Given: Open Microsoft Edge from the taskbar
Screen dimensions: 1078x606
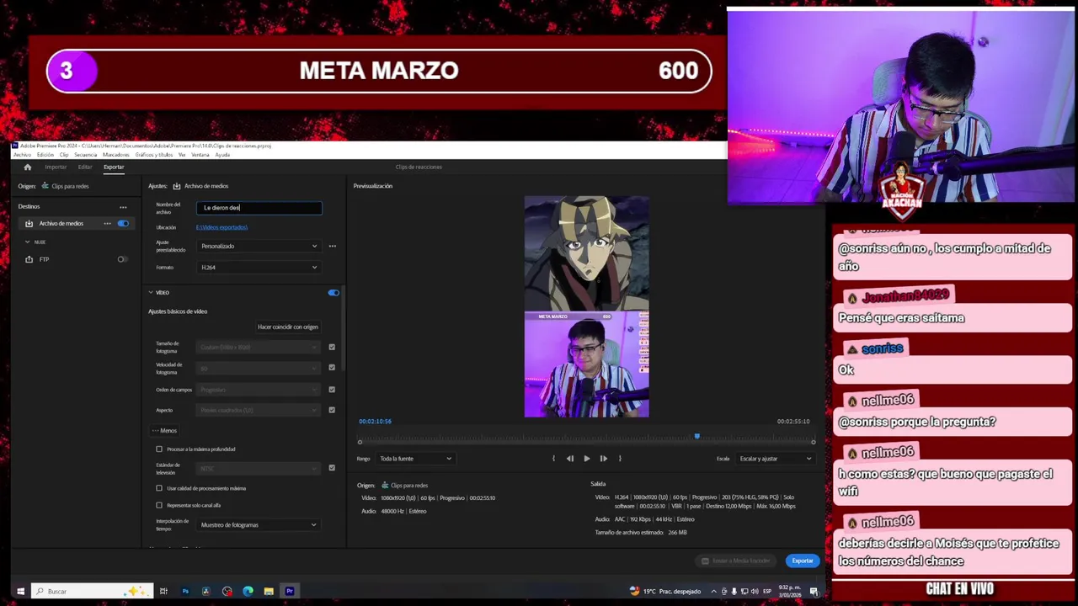Looking at the screenshot, I should pyautogui.click(x=248, y=591).
